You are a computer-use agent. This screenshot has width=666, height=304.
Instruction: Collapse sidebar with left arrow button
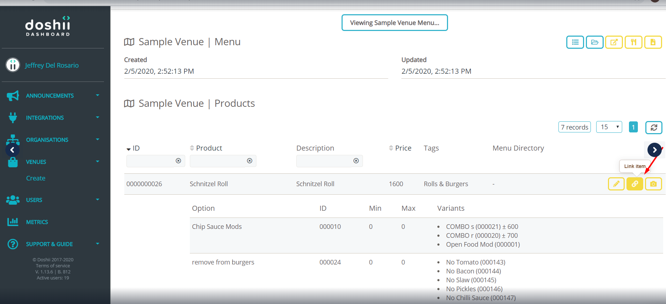pyautogui.click(x=12, y=150)
